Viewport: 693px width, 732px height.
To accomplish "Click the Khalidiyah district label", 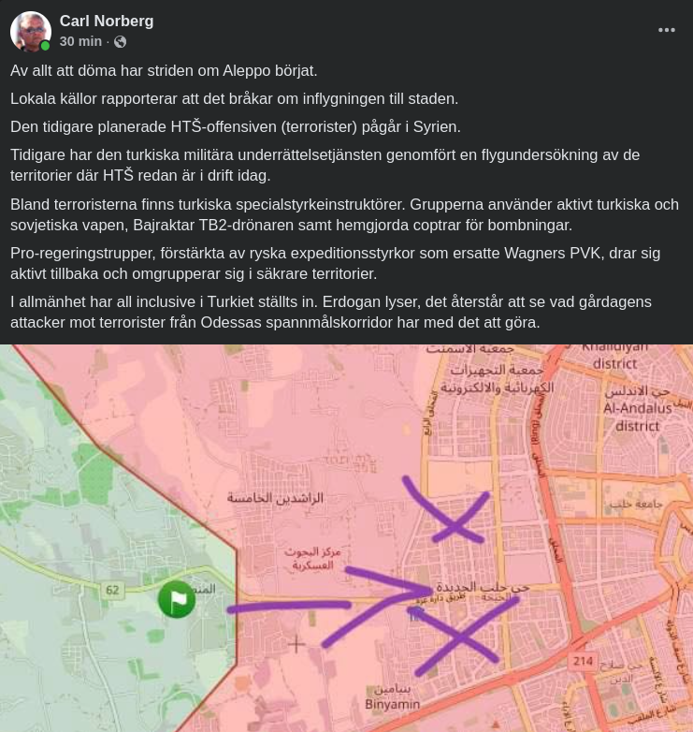I will coord(614,357).
